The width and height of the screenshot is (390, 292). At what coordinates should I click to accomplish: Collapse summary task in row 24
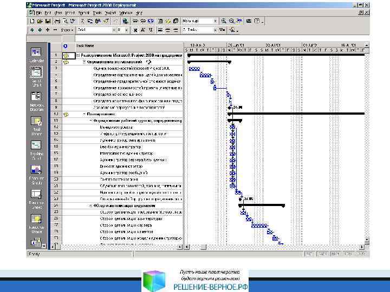click(91, 206)
